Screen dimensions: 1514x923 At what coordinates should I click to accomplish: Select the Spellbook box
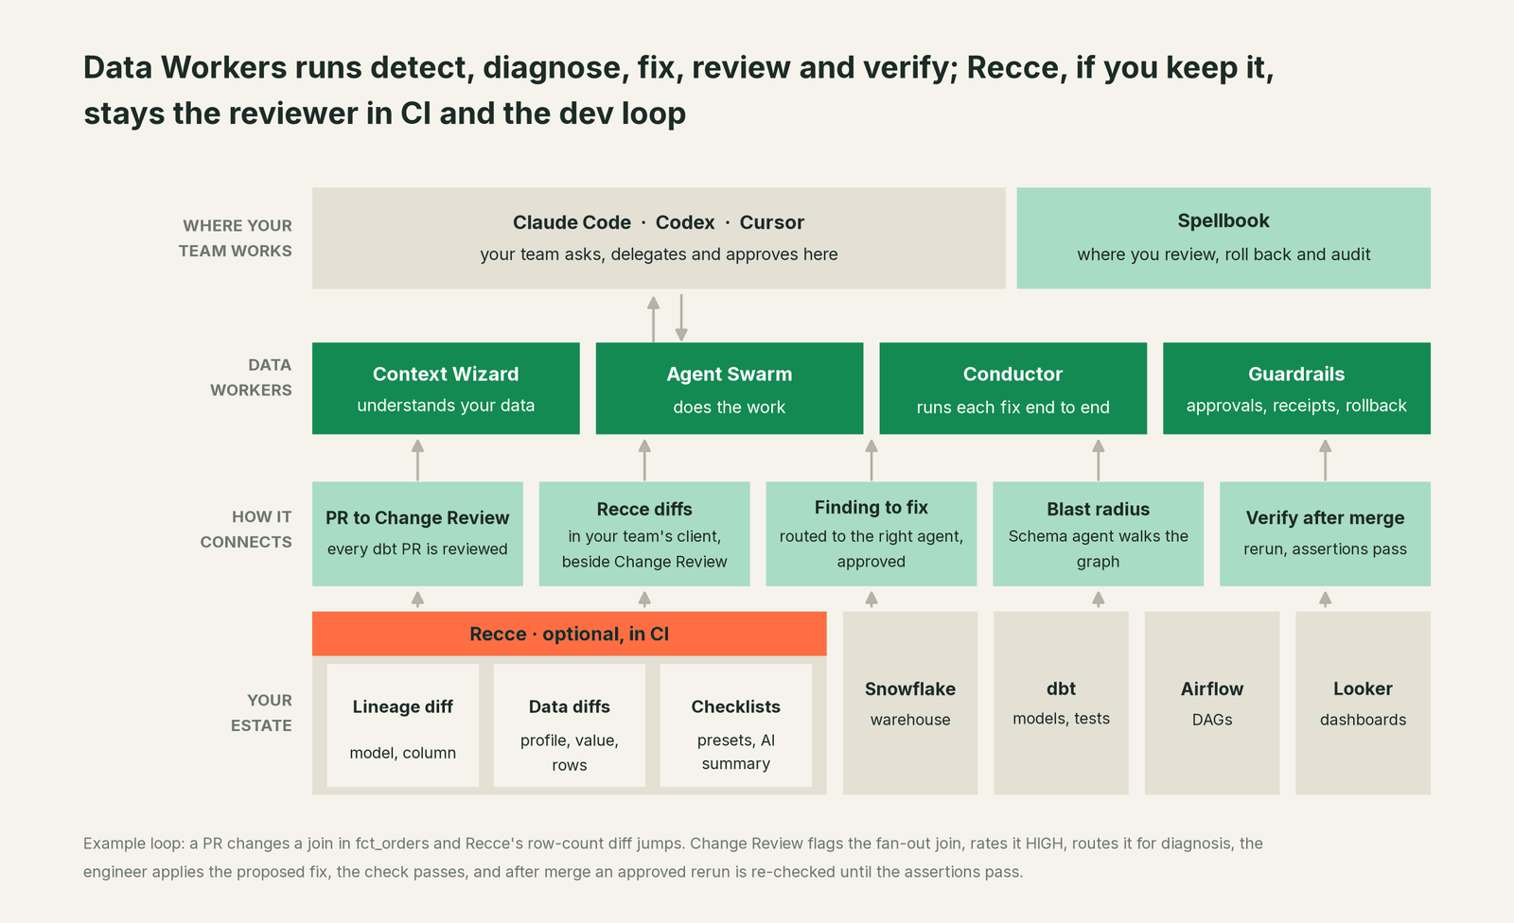[1224, 238]
